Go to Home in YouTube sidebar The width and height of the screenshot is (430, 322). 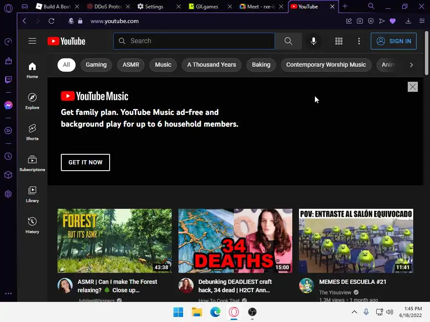point(32,70)
